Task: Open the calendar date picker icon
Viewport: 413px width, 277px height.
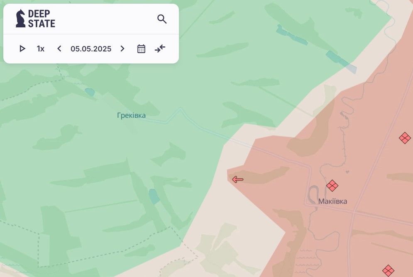Action: tap(141, 49)
